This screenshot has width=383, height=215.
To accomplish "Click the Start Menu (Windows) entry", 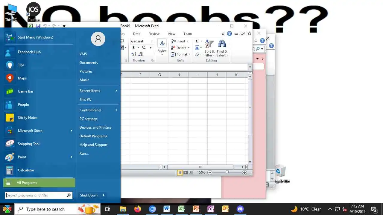I will click(x=38, y=37).
